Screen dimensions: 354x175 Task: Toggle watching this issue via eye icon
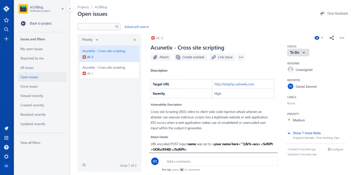tap(317, 38)
